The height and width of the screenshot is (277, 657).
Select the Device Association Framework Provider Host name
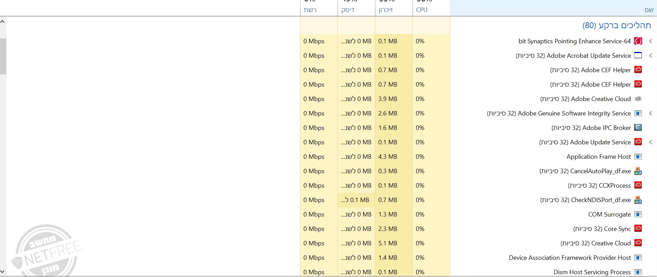pos(570,258)
